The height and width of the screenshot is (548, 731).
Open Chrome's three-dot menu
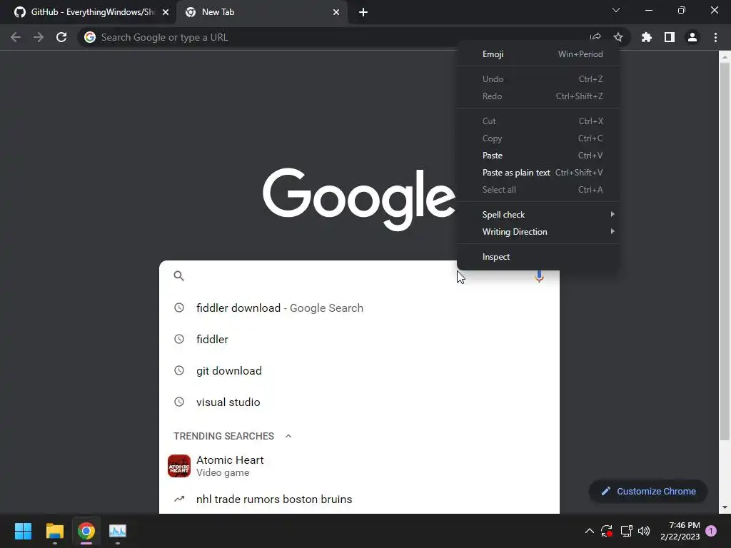(x=715, y=37)
